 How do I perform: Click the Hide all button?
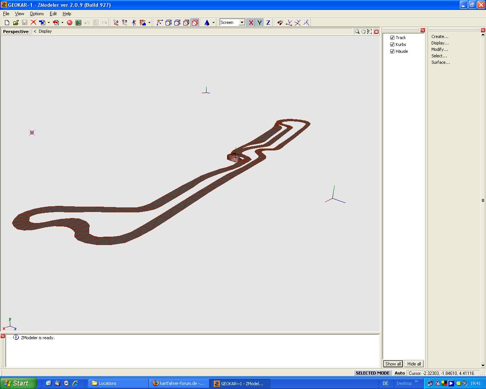(x=414, y=364)
